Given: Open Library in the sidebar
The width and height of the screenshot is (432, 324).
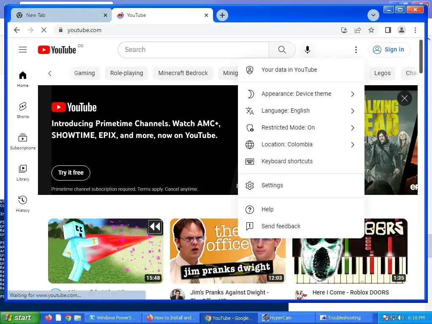Looking at the screenshot, I should (23, 173).
